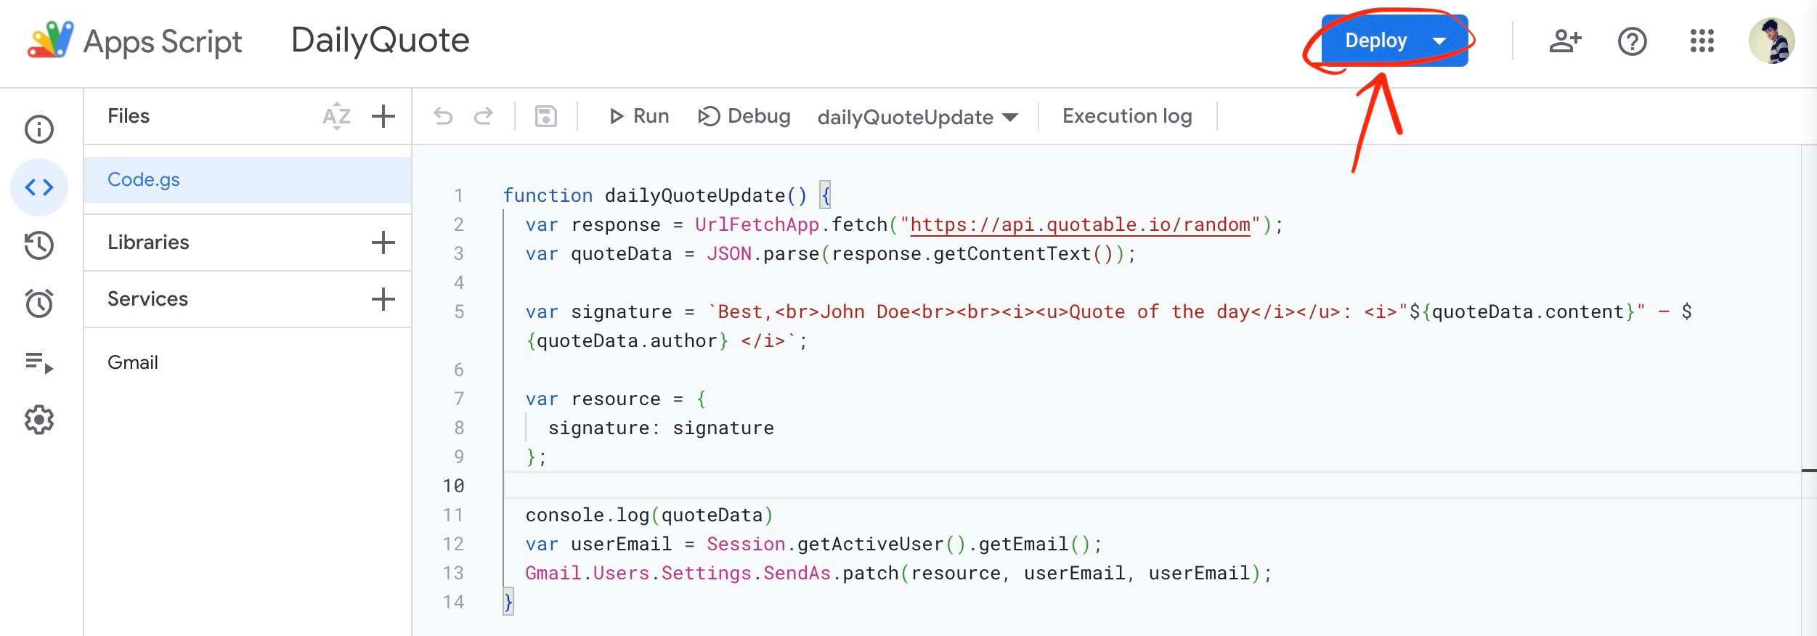Click line number 1 in gutter

point(458,195)
